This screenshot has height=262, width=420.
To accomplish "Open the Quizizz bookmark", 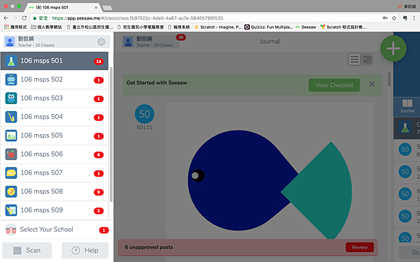I will tap(268, 27).
